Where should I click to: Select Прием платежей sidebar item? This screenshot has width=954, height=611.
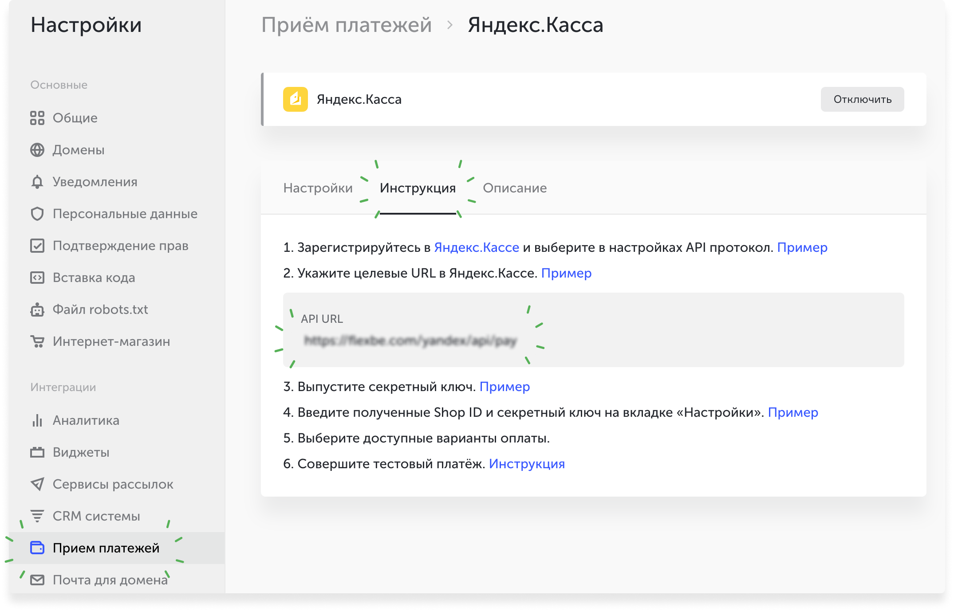pyautogui.click(x=117, y=548)
